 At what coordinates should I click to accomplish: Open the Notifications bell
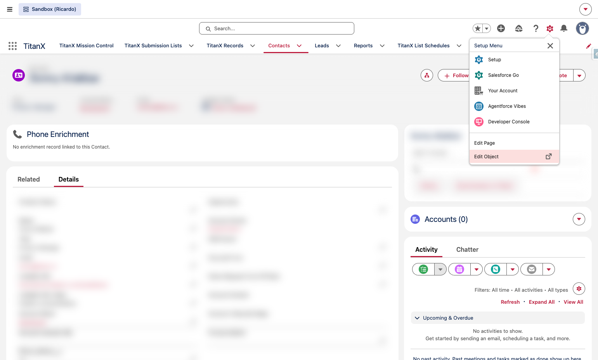[x=564, y=28]
